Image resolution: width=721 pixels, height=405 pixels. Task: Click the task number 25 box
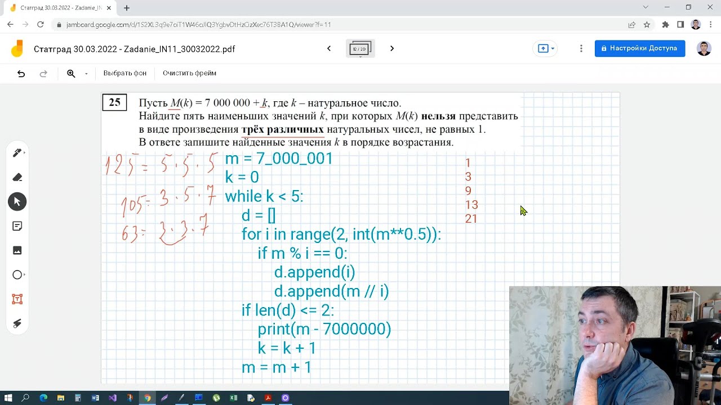pos(114,102)
